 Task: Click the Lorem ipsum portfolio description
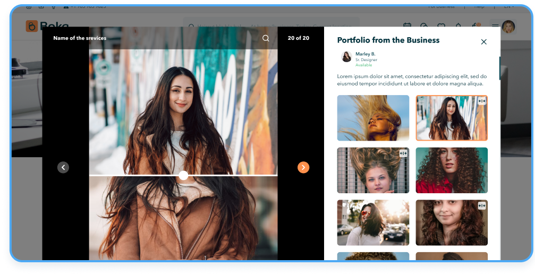[412, 80]
